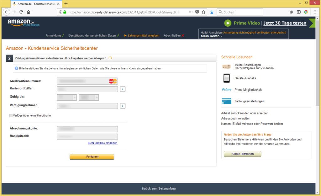Click the blue Zahlungseinstellungen card icon
Image resolution: width=321 pixels, height=196 pixels.
click(x=226, y=101)
